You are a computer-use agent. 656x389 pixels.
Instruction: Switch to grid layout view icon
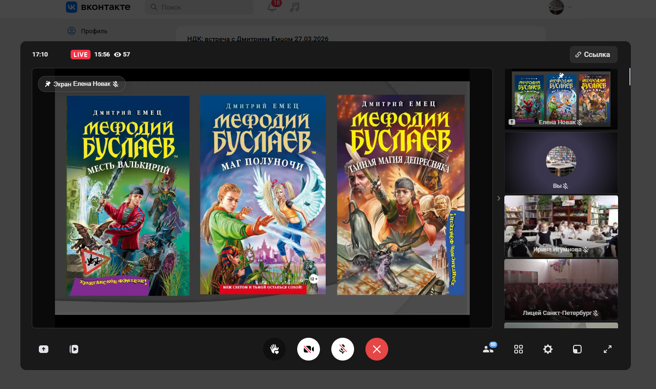tap(519, 349)
